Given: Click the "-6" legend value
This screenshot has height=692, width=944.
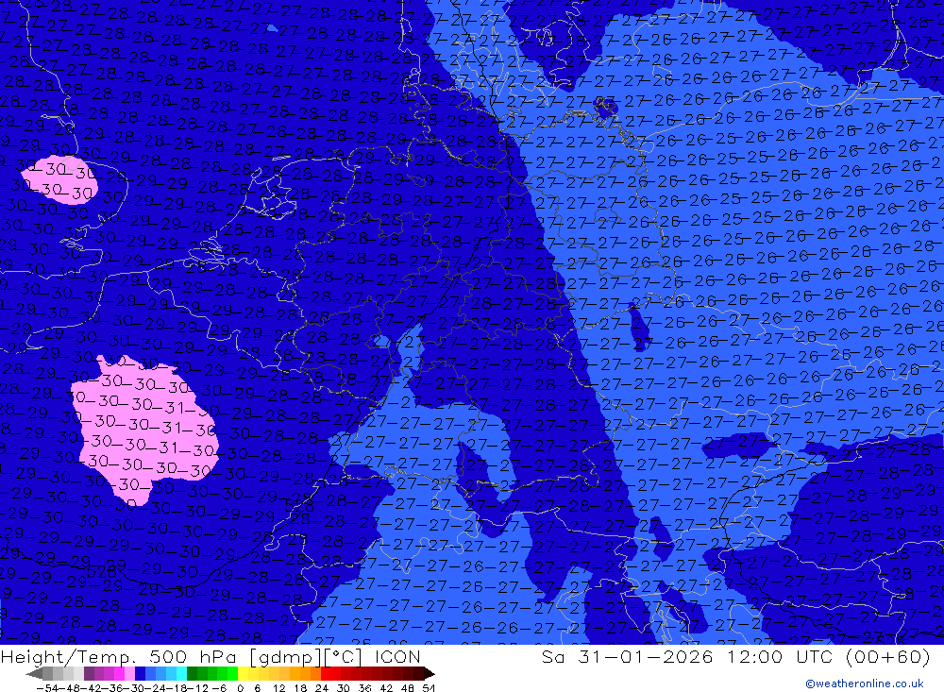Looking at the screenshot, I should click(x=219, y=688).
